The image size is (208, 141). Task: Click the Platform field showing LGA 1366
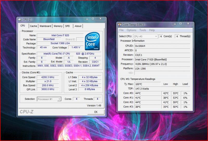(162, 68)
